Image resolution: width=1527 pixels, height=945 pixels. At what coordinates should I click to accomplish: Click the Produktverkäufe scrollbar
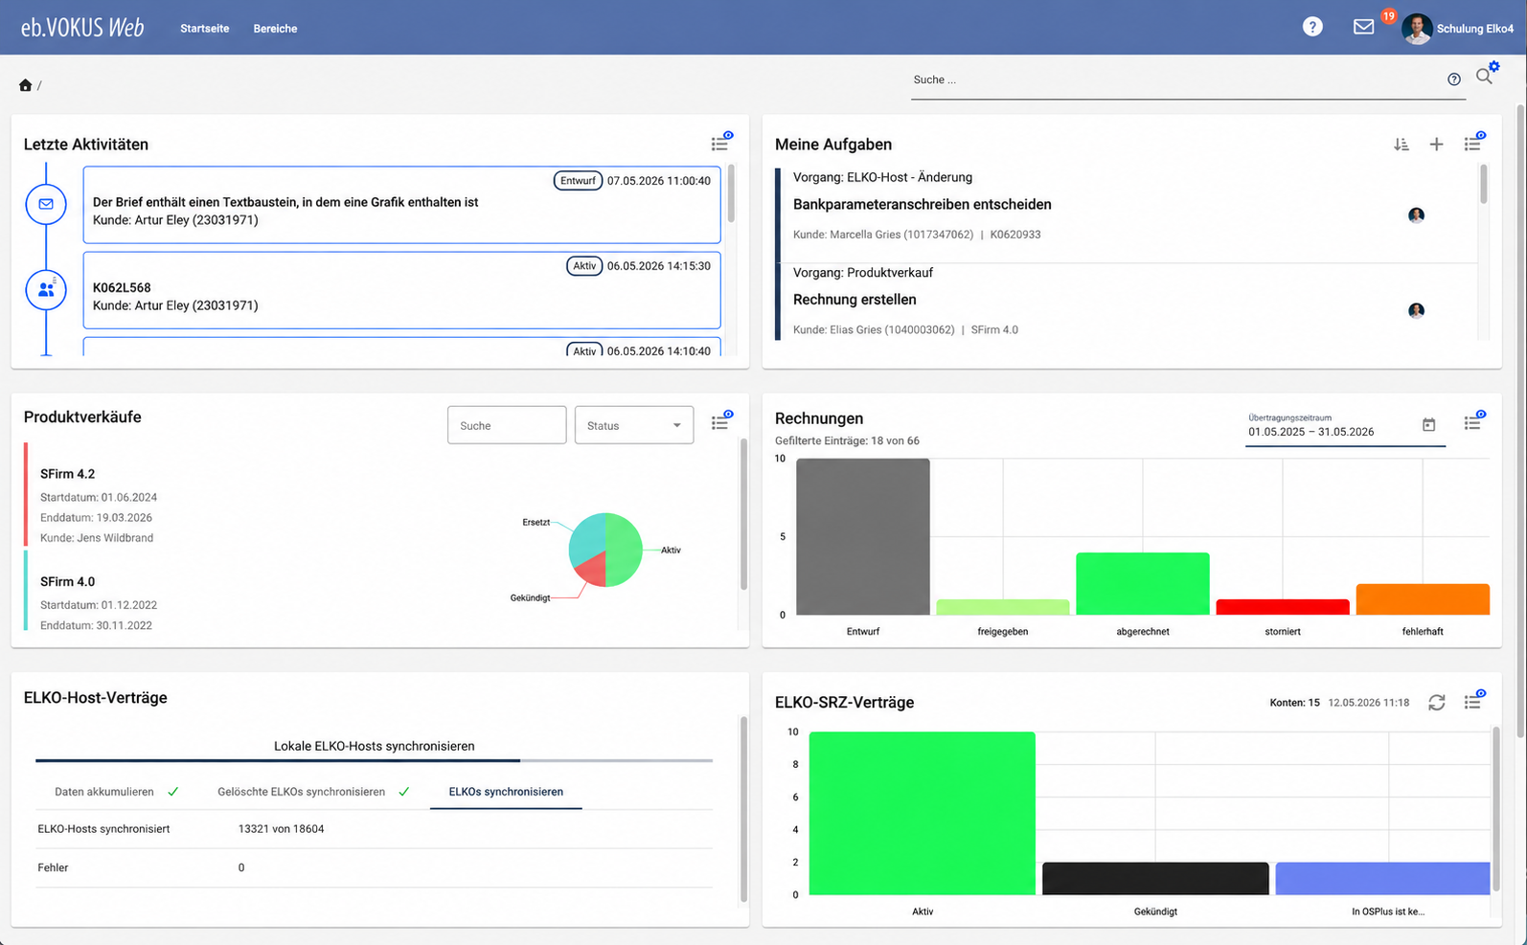(743, 514)
